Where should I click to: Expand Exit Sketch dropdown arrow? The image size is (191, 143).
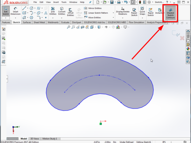point(6,18)
